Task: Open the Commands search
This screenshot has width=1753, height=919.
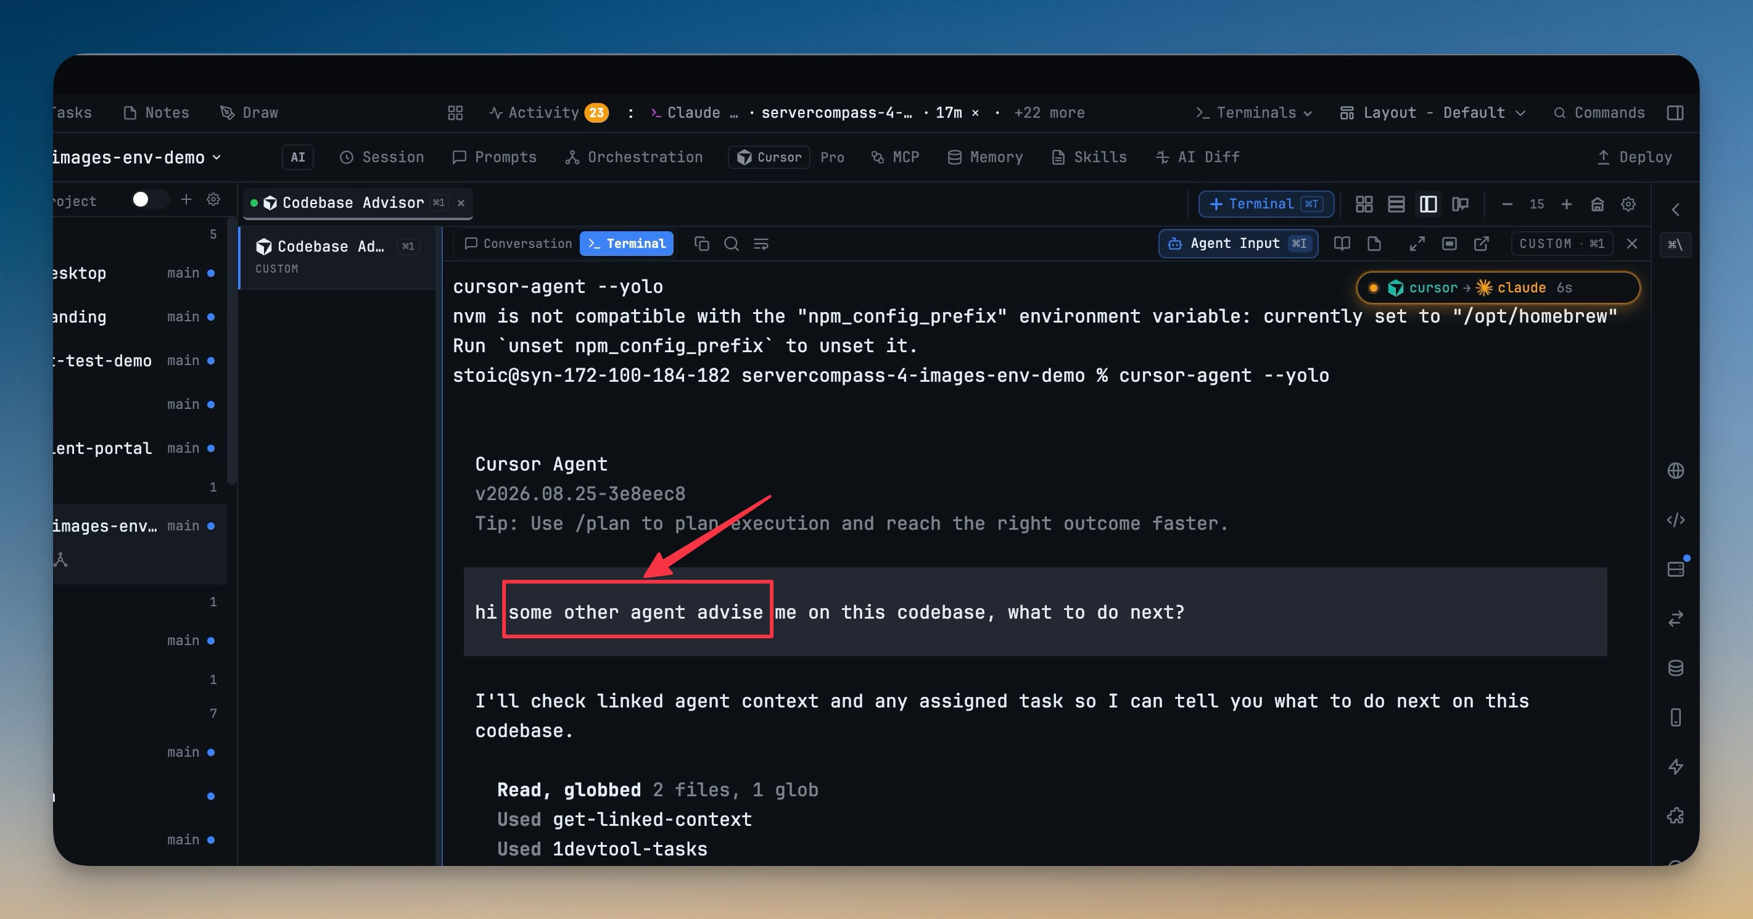Action: pos(1599,113)
